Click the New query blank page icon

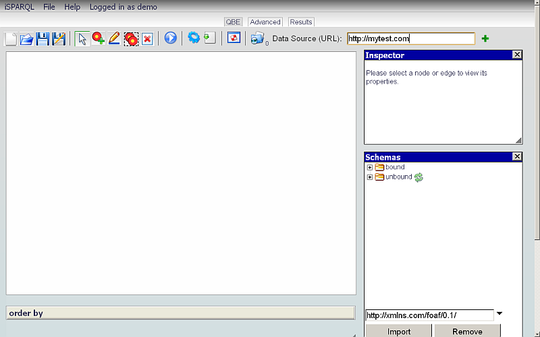(x=11, y=38)
